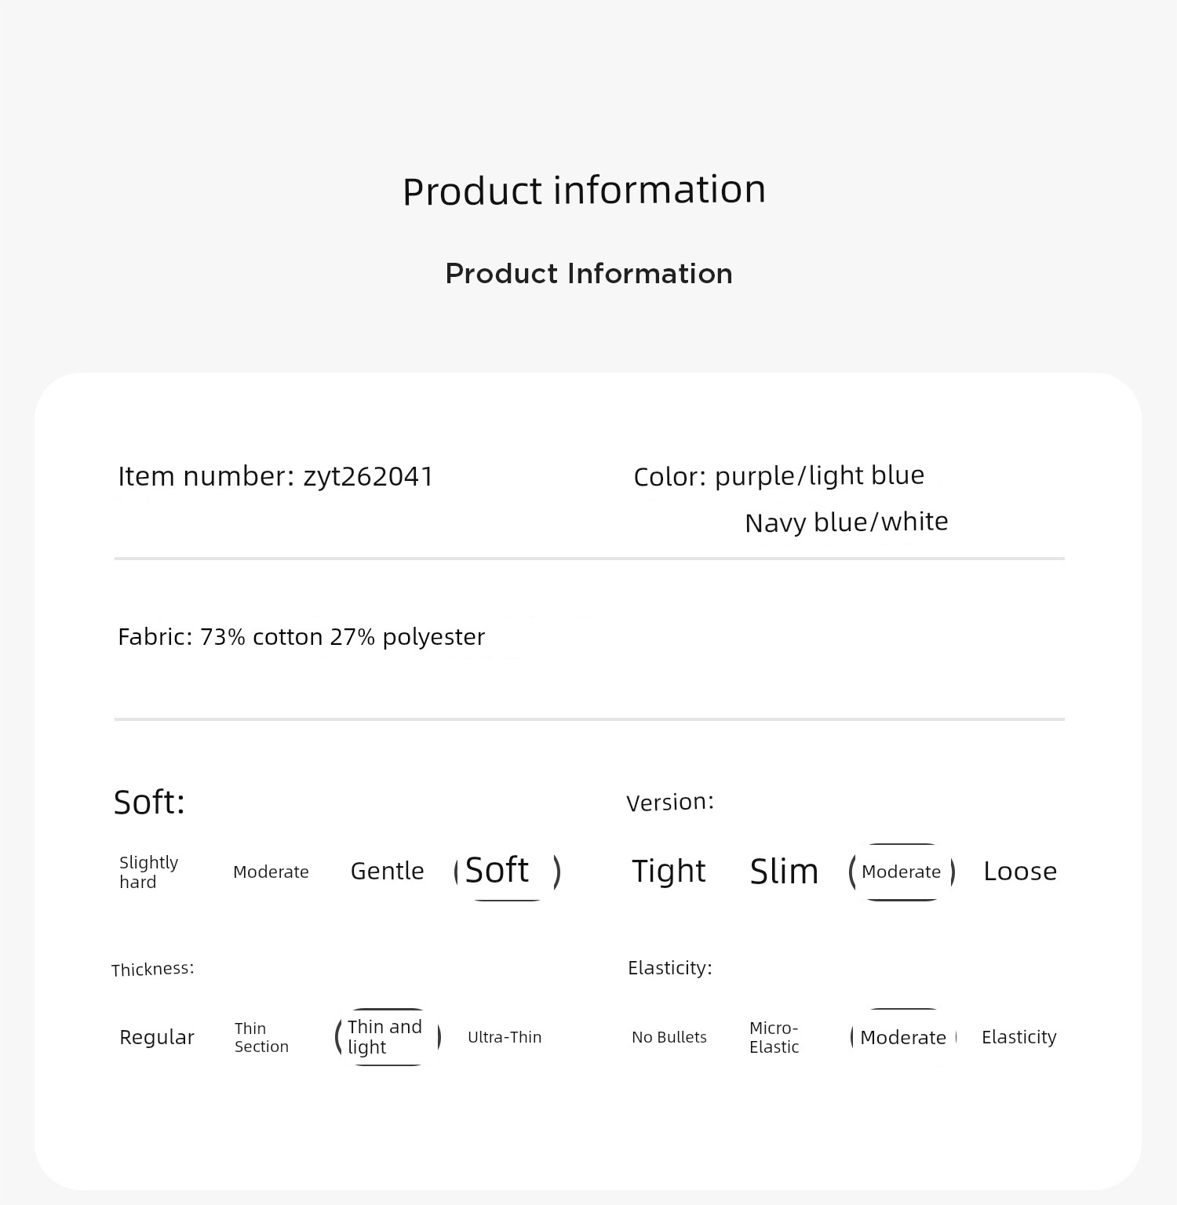Select Moderate in the Version row

click(x=902, y=872)
